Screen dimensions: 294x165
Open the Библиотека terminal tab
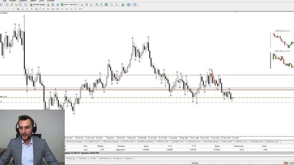(104, 159)
